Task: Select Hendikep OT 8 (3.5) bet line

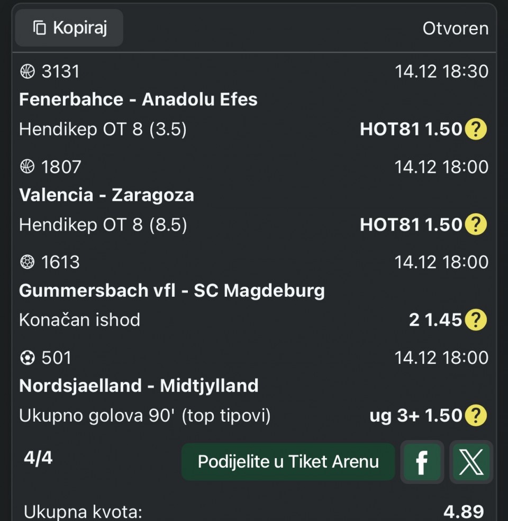Action: 103,130
